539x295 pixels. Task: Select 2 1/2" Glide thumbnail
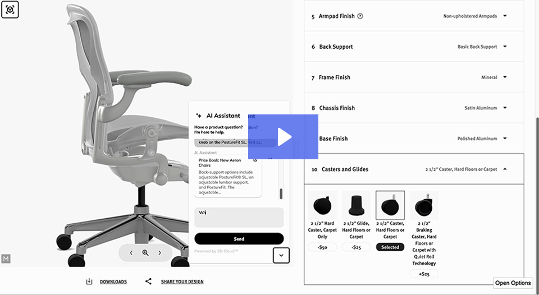point(356,205)
